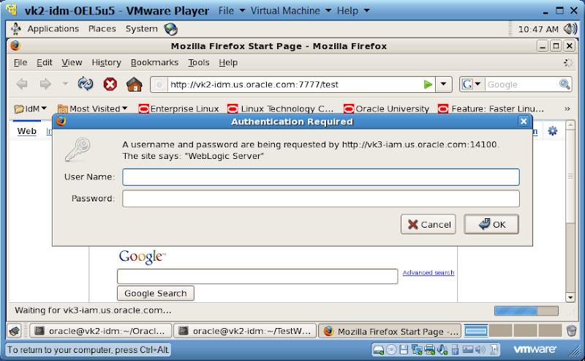Viewport: 585px width, 361px height.
Task: Expand Most Visited bookmarks folder
Action: pos(93,109)
